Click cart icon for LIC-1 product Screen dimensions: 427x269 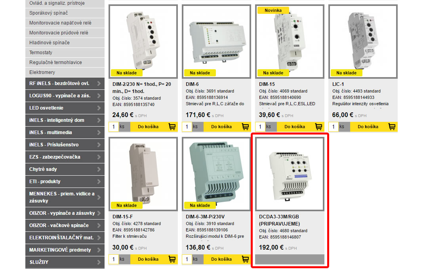coord(392,127)
